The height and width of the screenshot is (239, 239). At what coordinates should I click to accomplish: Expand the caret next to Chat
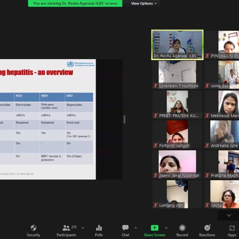pyautogui.click(x=136, y=228)
